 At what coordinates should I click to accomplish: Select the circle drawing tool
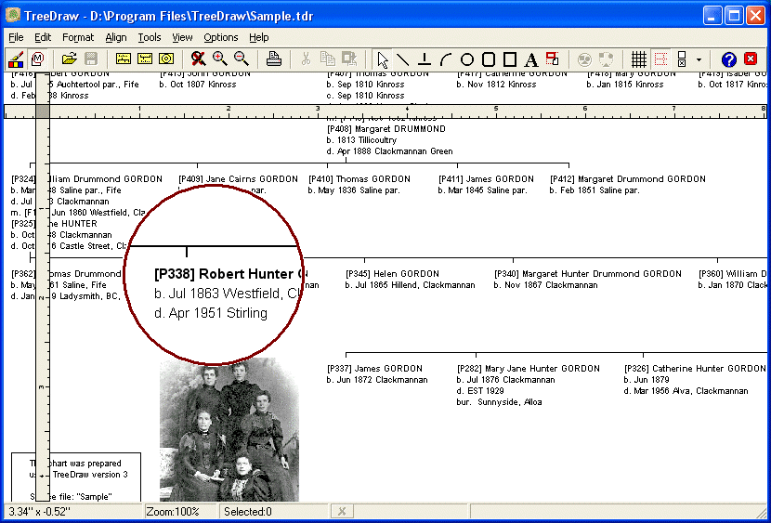coord(467,59)
